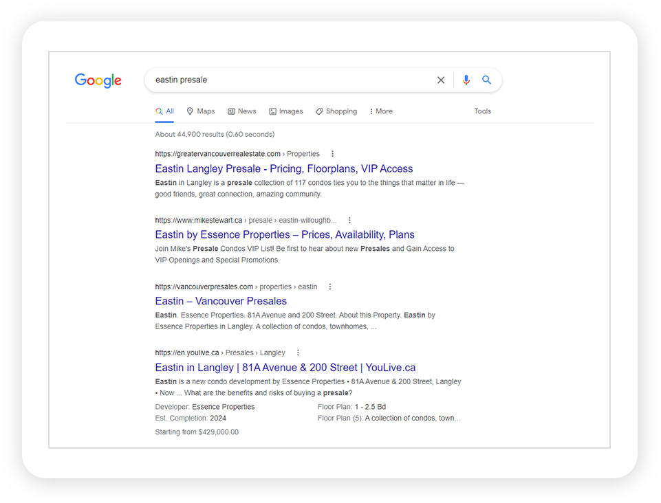Click the blue magnifier search icon
Viewport: 661px width, 503px height.
[x=486, y=80]
